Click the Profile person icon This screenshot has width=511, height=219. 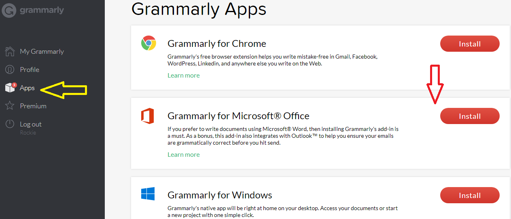(x=10, y=69)
